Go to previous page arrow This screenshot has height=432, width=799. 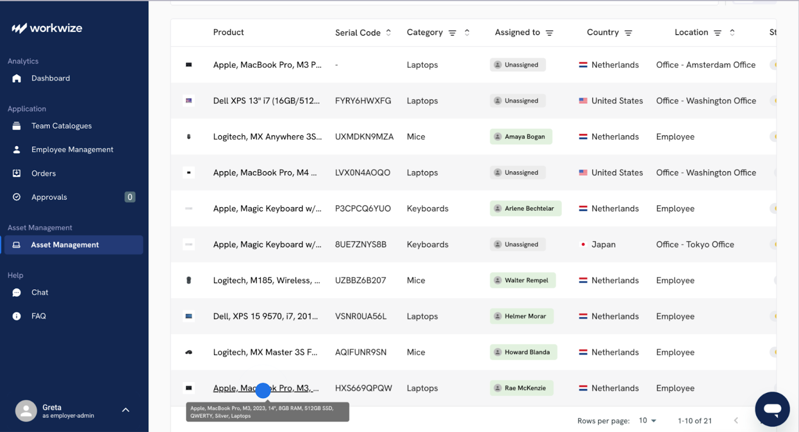pos(736,421)
